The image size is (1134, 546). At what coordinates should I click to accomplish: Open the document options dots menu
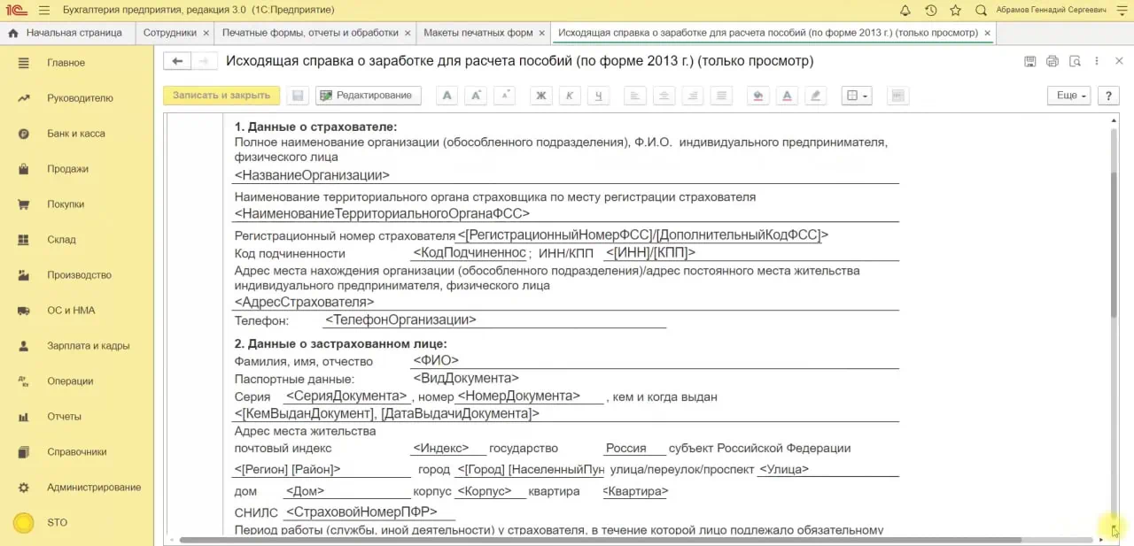click(1097, 60)
